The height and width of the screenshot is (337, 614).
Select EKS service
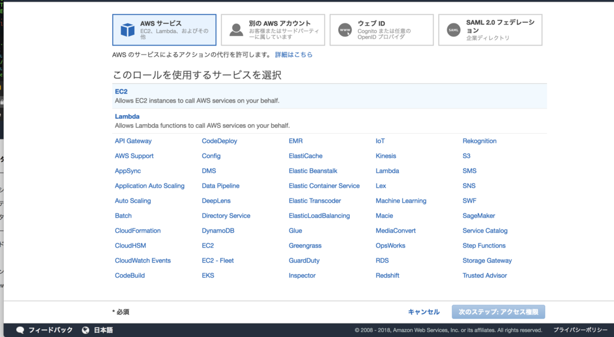pyautogui.click(x=208, y=275)
